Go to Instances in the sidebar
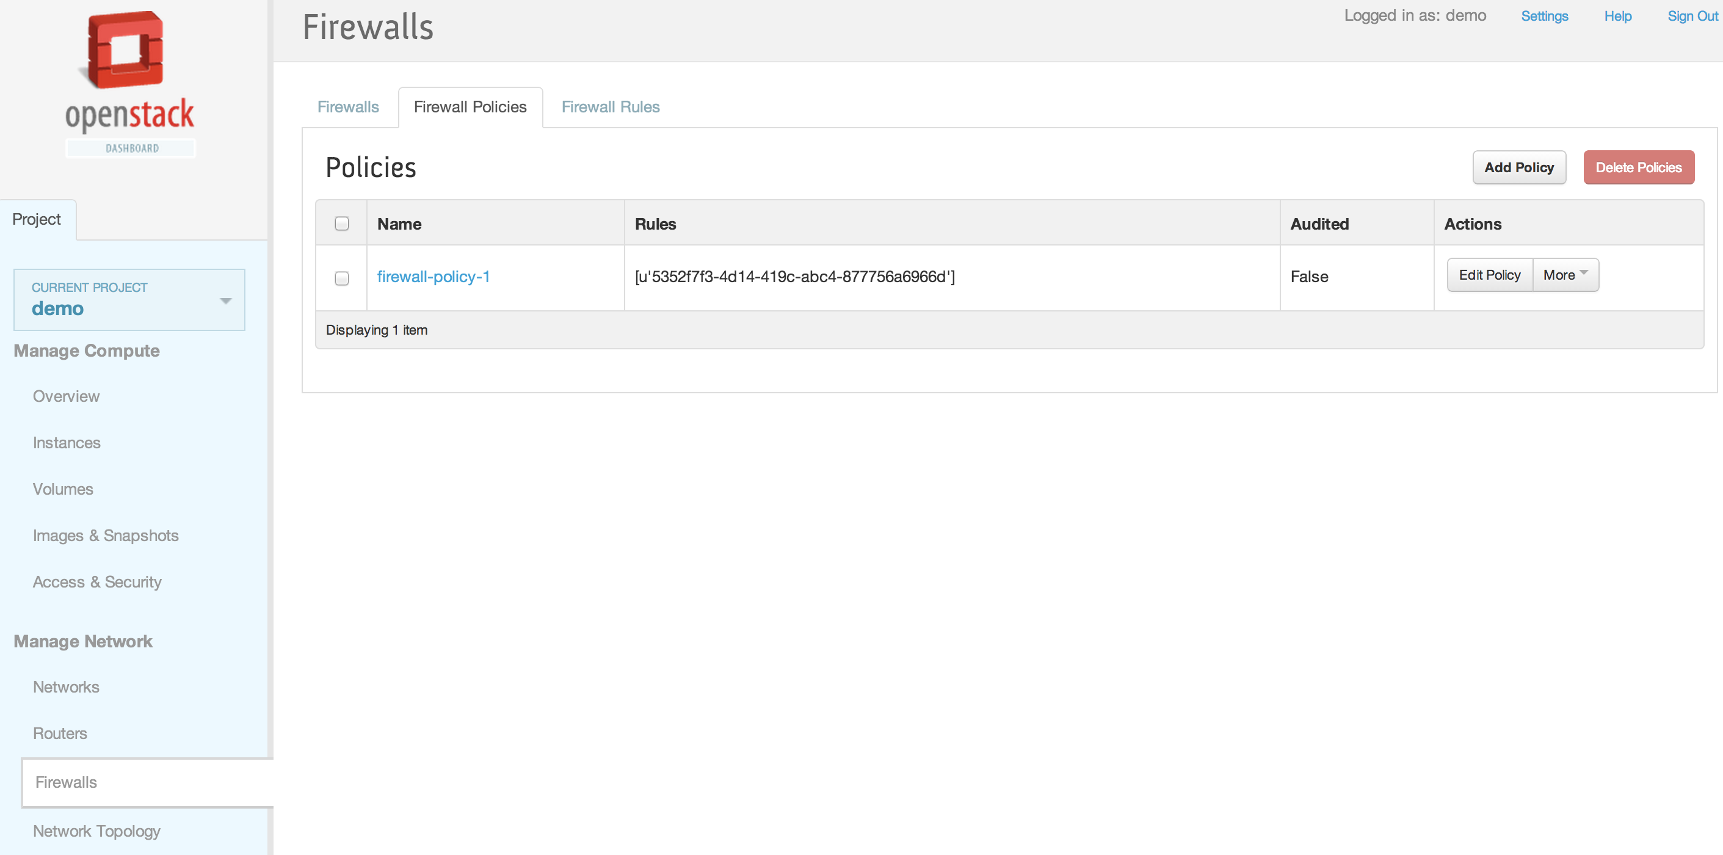Viewport: 1723px width, 855px height. coord(67,443)
